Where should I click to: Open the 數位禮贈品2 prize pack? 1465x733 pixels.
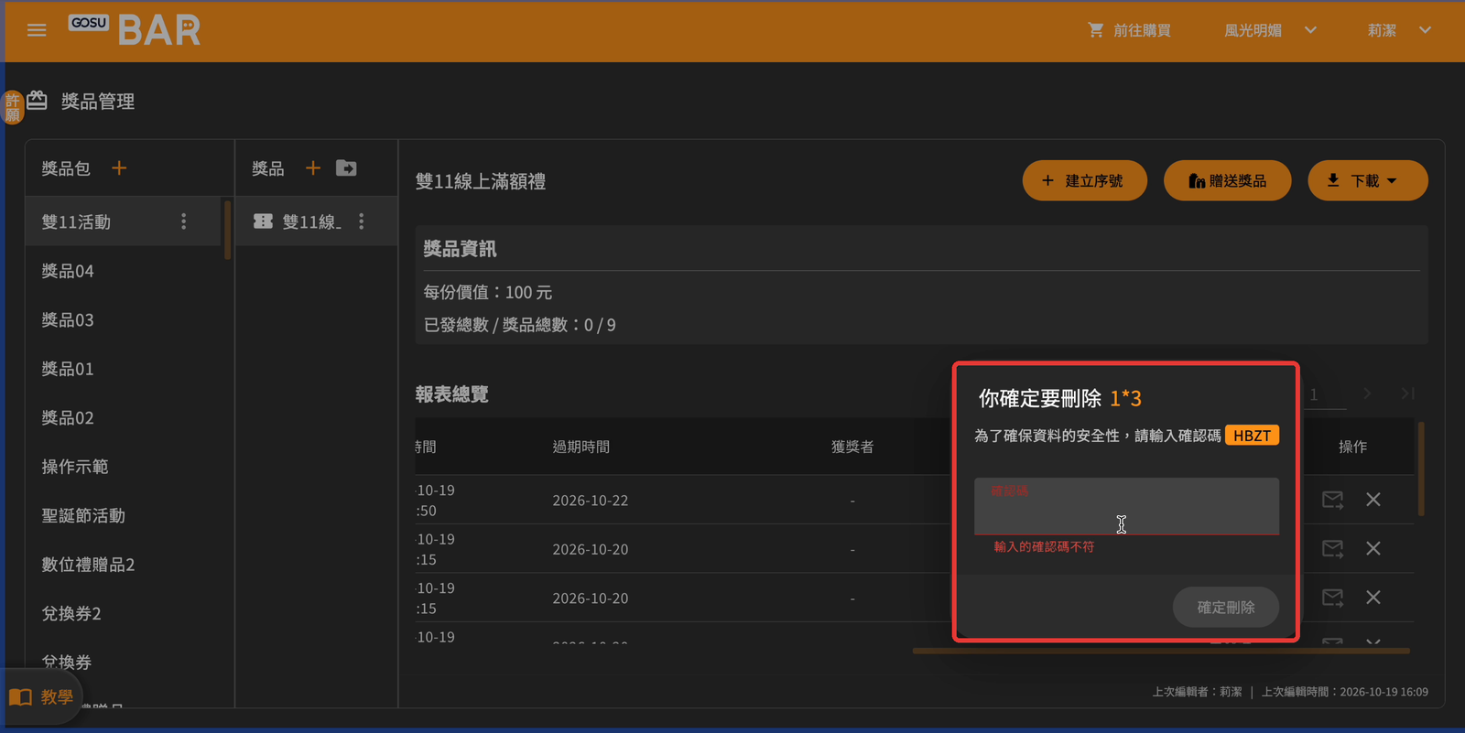pyautogui.click(x=124, y=565)
